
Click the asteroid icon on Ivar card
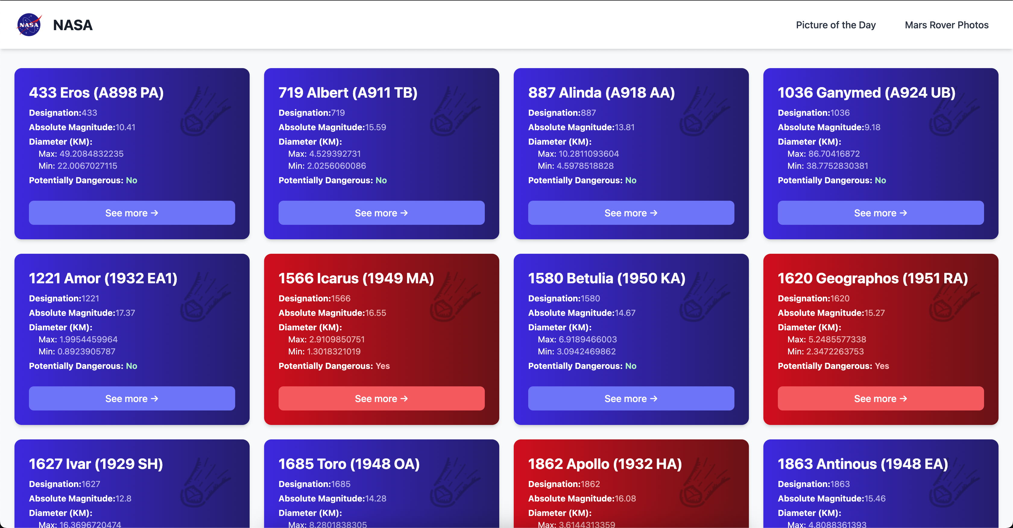pyautogui.click(x=206, y=482)
